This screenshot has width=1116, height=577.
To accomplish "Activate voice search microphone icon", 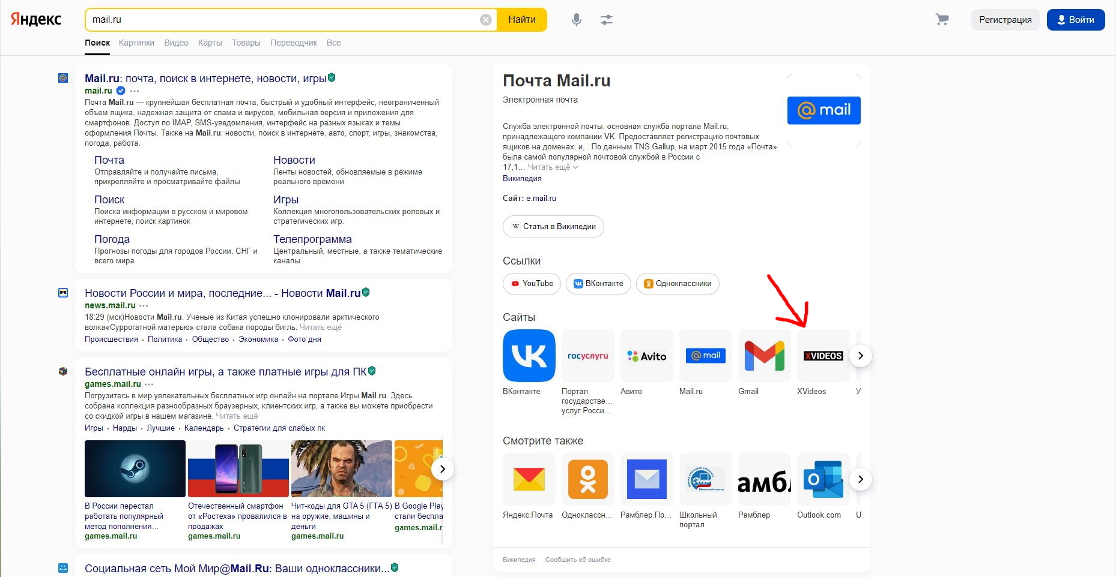I will pyautogui.click(x=577, y=20).
